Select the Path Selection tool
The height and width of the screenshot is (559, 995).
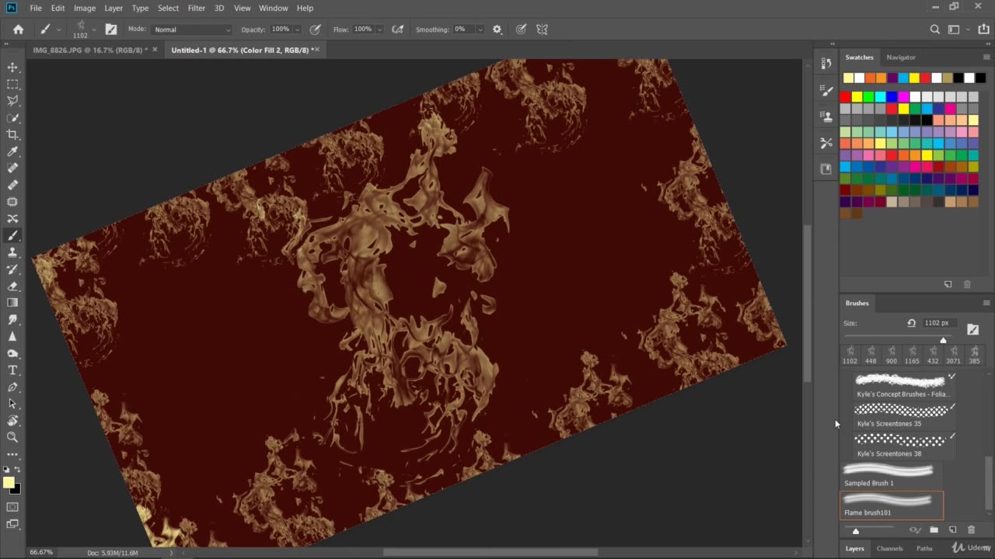click(12, 404)
